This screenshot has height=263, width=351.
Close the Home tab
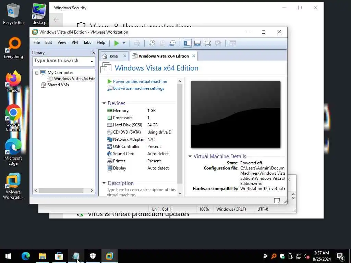click(125, 56)
